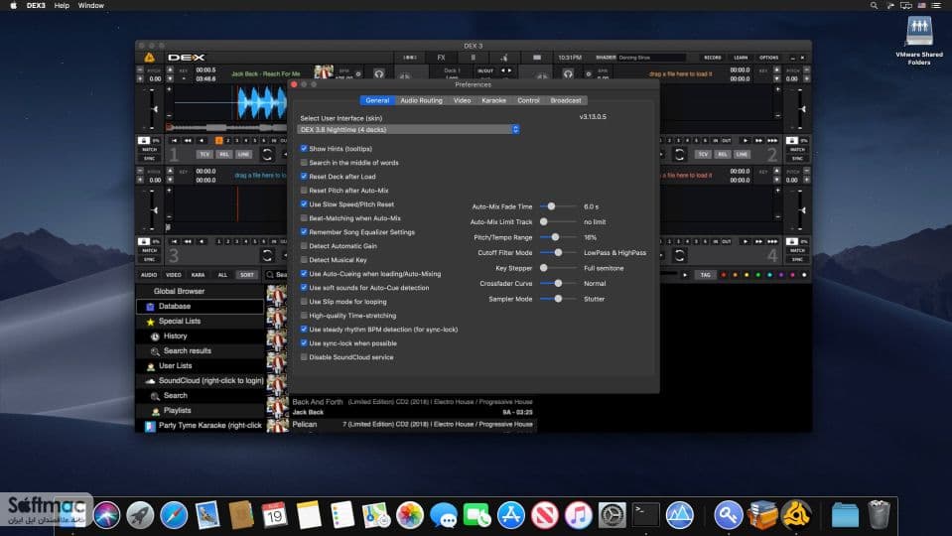Enable Beat-Matching when Auto-Mix
The image size is (952, 536).
(x=304, y=218)
